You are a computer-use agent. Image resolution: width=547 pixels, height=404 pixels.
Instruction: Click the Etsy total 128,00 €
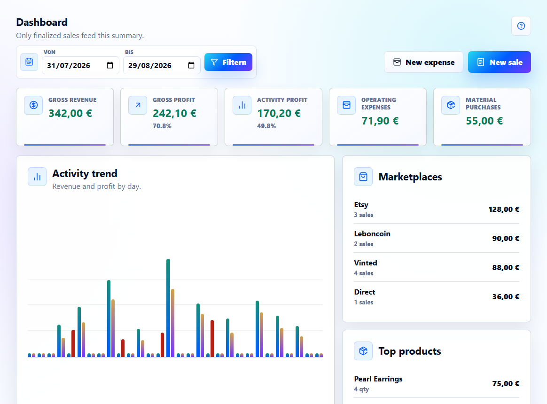504,210
